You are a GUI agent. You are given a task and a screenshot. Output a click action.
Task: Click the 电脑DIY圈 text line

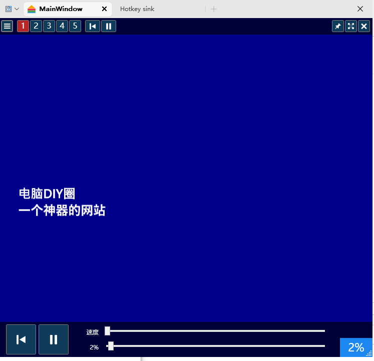[47, 194]
